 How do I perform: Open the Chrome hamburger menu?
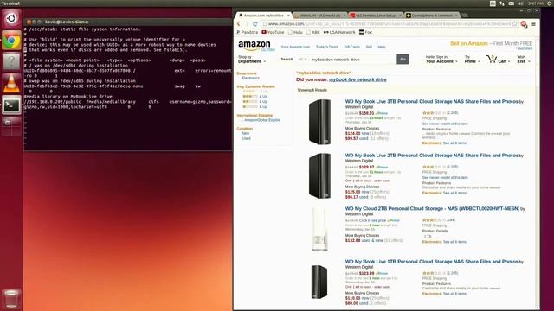point(533,23)
